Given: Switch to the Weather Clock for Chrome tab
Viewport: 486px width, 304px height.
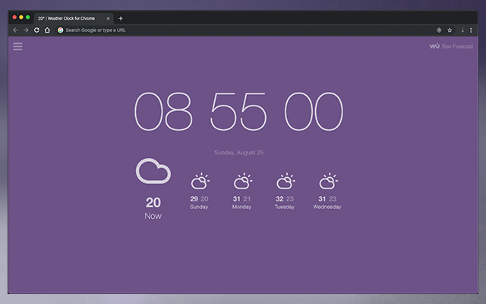Looking at the screenshot, I should click(x=70, y=17).
